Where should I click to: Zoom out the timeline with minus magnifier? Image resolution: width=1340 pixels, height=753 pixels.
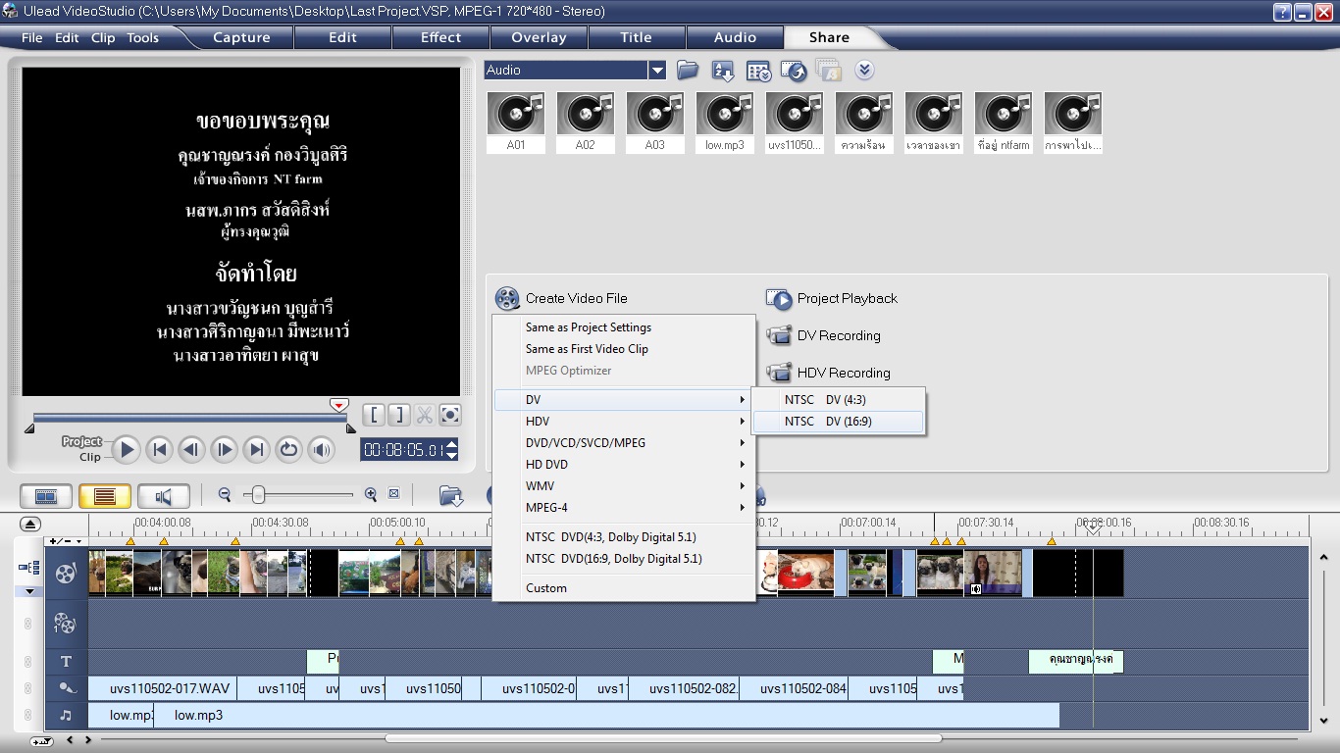pyautogui.click(x=225, y=495)
